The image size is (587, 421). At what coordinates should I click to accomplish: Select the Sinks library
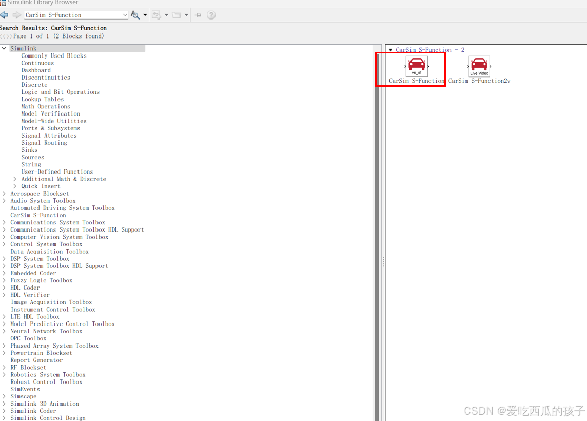point(29,150)
